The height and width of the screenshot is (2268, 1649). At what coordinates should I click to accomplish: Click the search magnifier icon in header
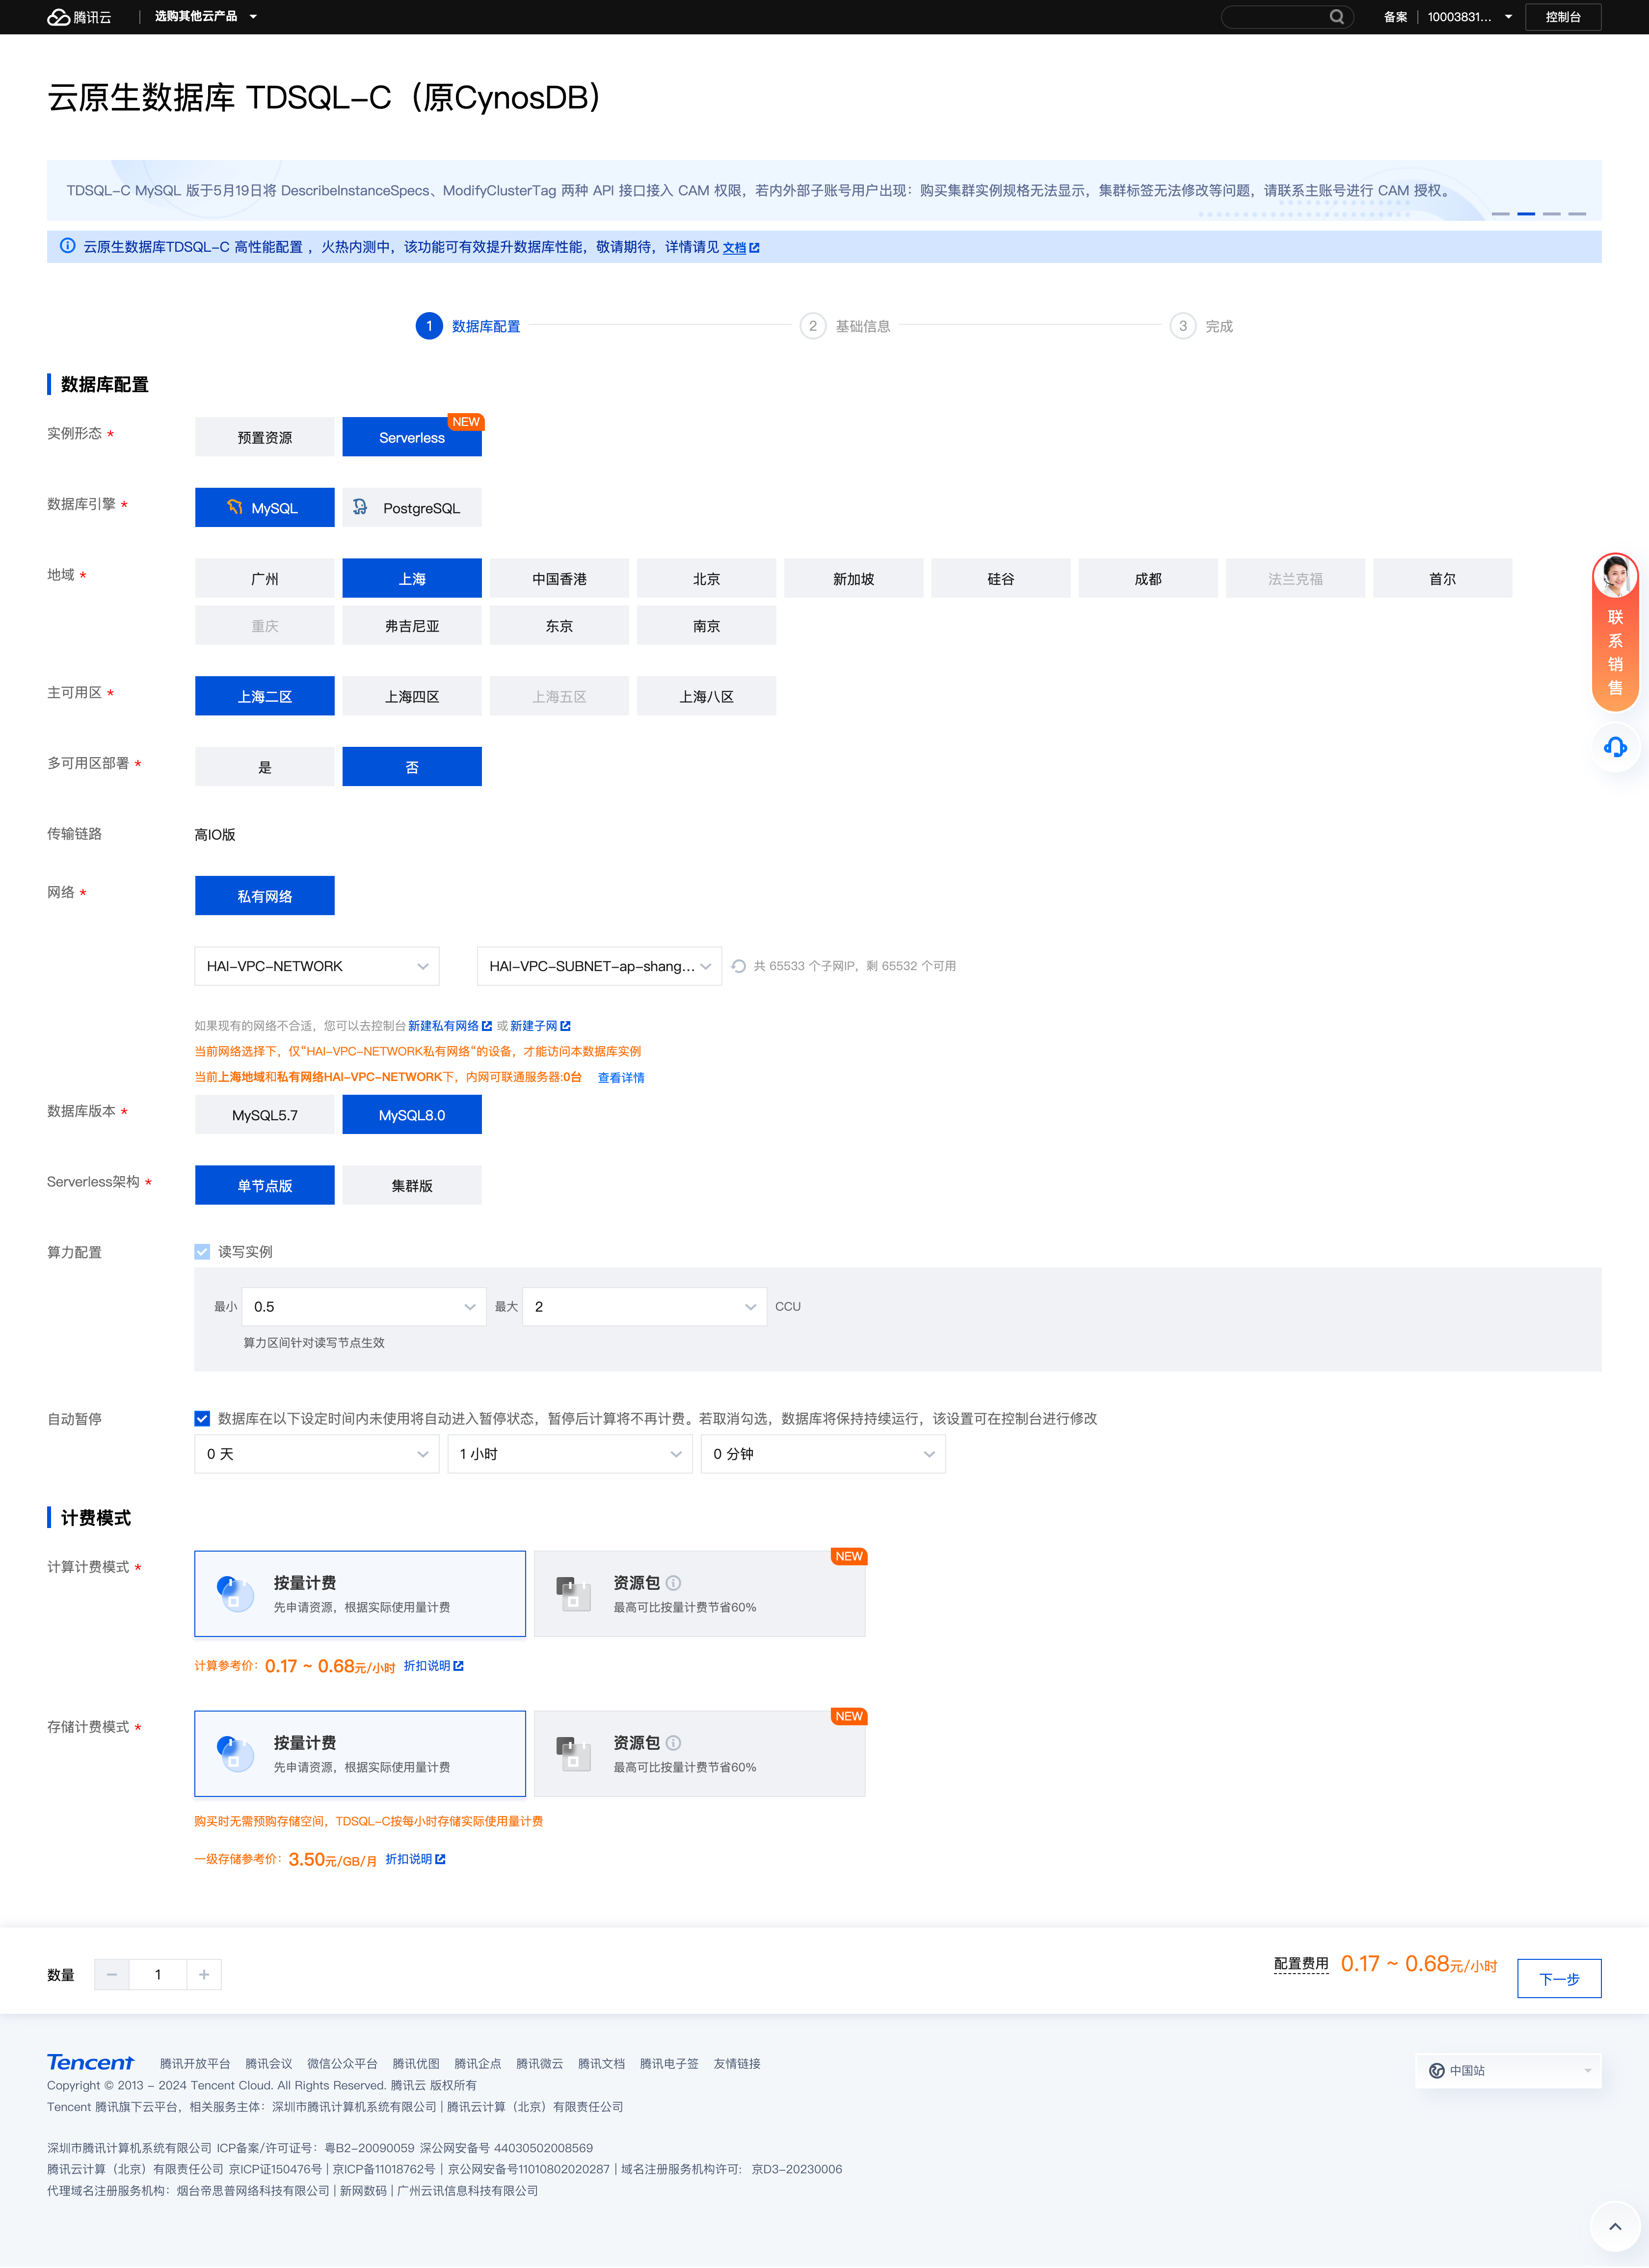pos(1336,17)
